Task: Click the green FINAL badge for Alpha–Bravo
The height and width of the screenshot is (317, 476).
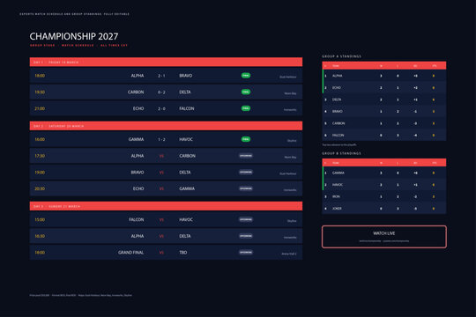Action: [246, 76]
